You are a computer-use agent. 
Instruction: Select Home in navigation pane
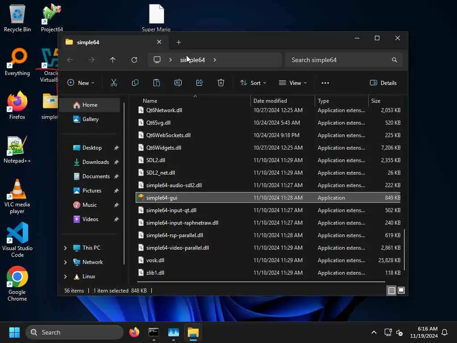click(90, 105)
